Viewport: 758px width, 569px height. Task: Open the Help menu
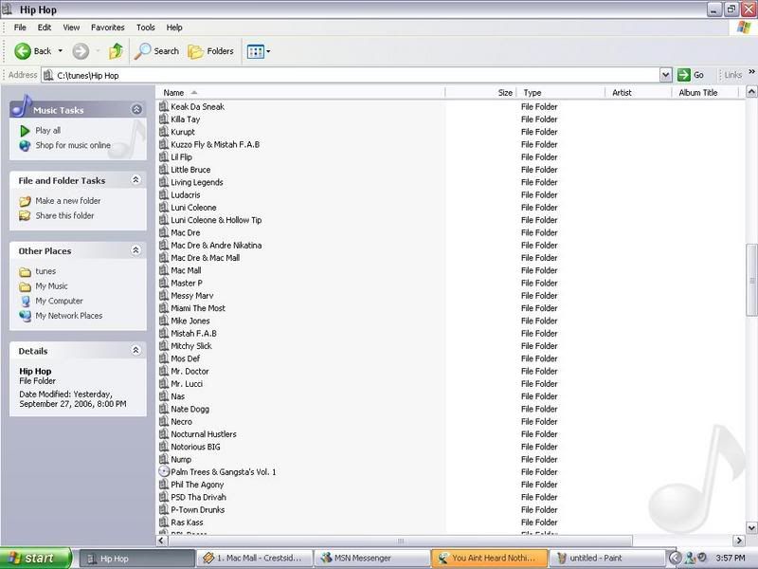(174, 28)
